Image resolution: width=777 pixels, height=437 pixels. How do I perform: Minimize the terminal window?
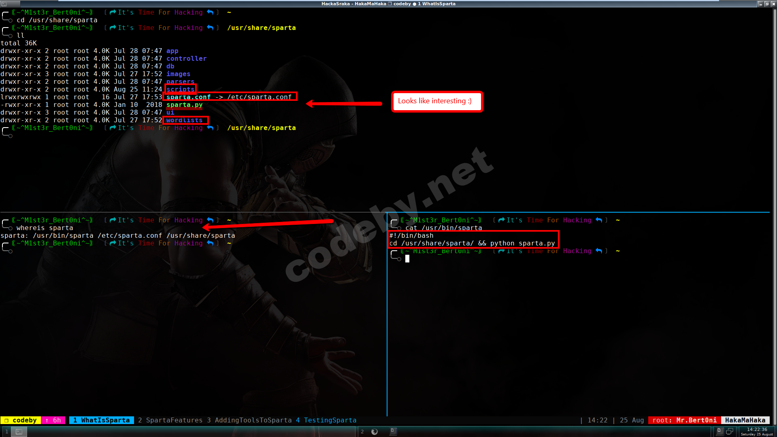pos(760,4)
